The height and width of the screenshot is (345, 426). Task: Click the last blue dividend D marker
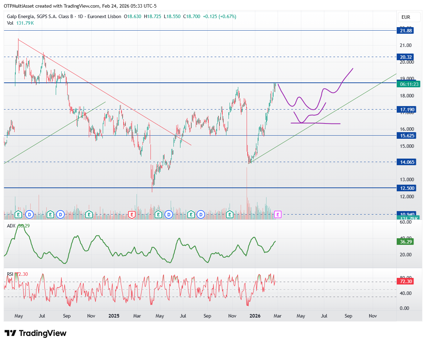click(200, 215)
